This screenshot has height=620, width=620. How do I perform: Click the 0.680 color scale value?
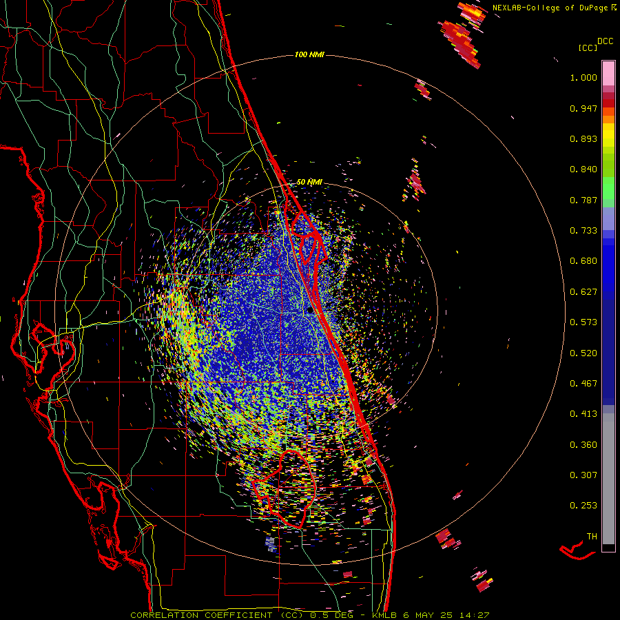(x=583, y=261)
